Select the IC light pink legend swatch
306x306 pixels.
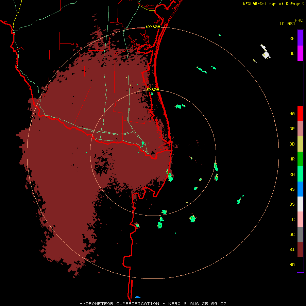[x=300, y=219]
